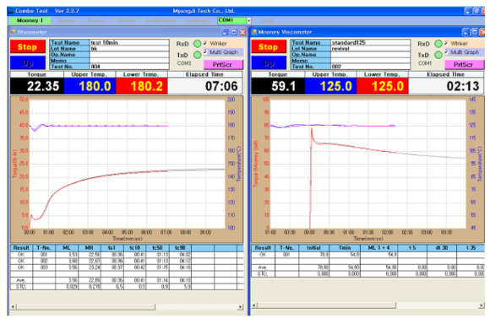Open the COM1 port dropdown
Screen dimensions: 490x324
248,20
